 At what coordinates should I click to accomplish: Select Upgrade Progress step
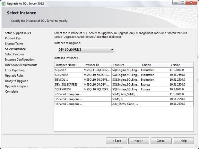coord(16,86)
